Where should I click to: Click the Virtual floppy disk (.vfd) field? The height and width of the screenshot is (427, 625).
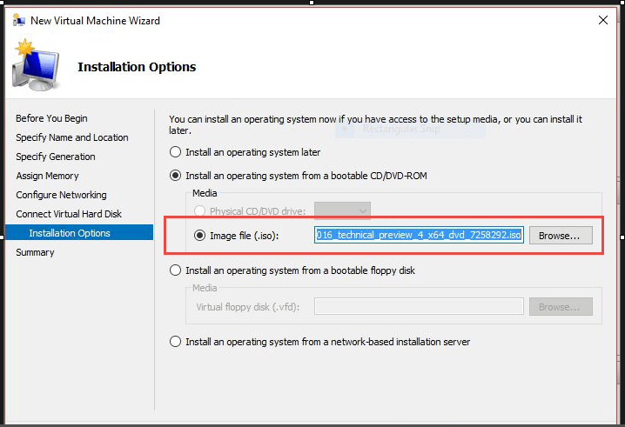tap(419, 307)
